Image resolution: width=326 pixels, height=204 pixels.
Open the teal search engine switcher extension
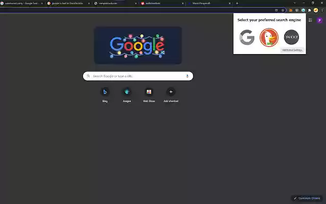[x=303, y=10]
